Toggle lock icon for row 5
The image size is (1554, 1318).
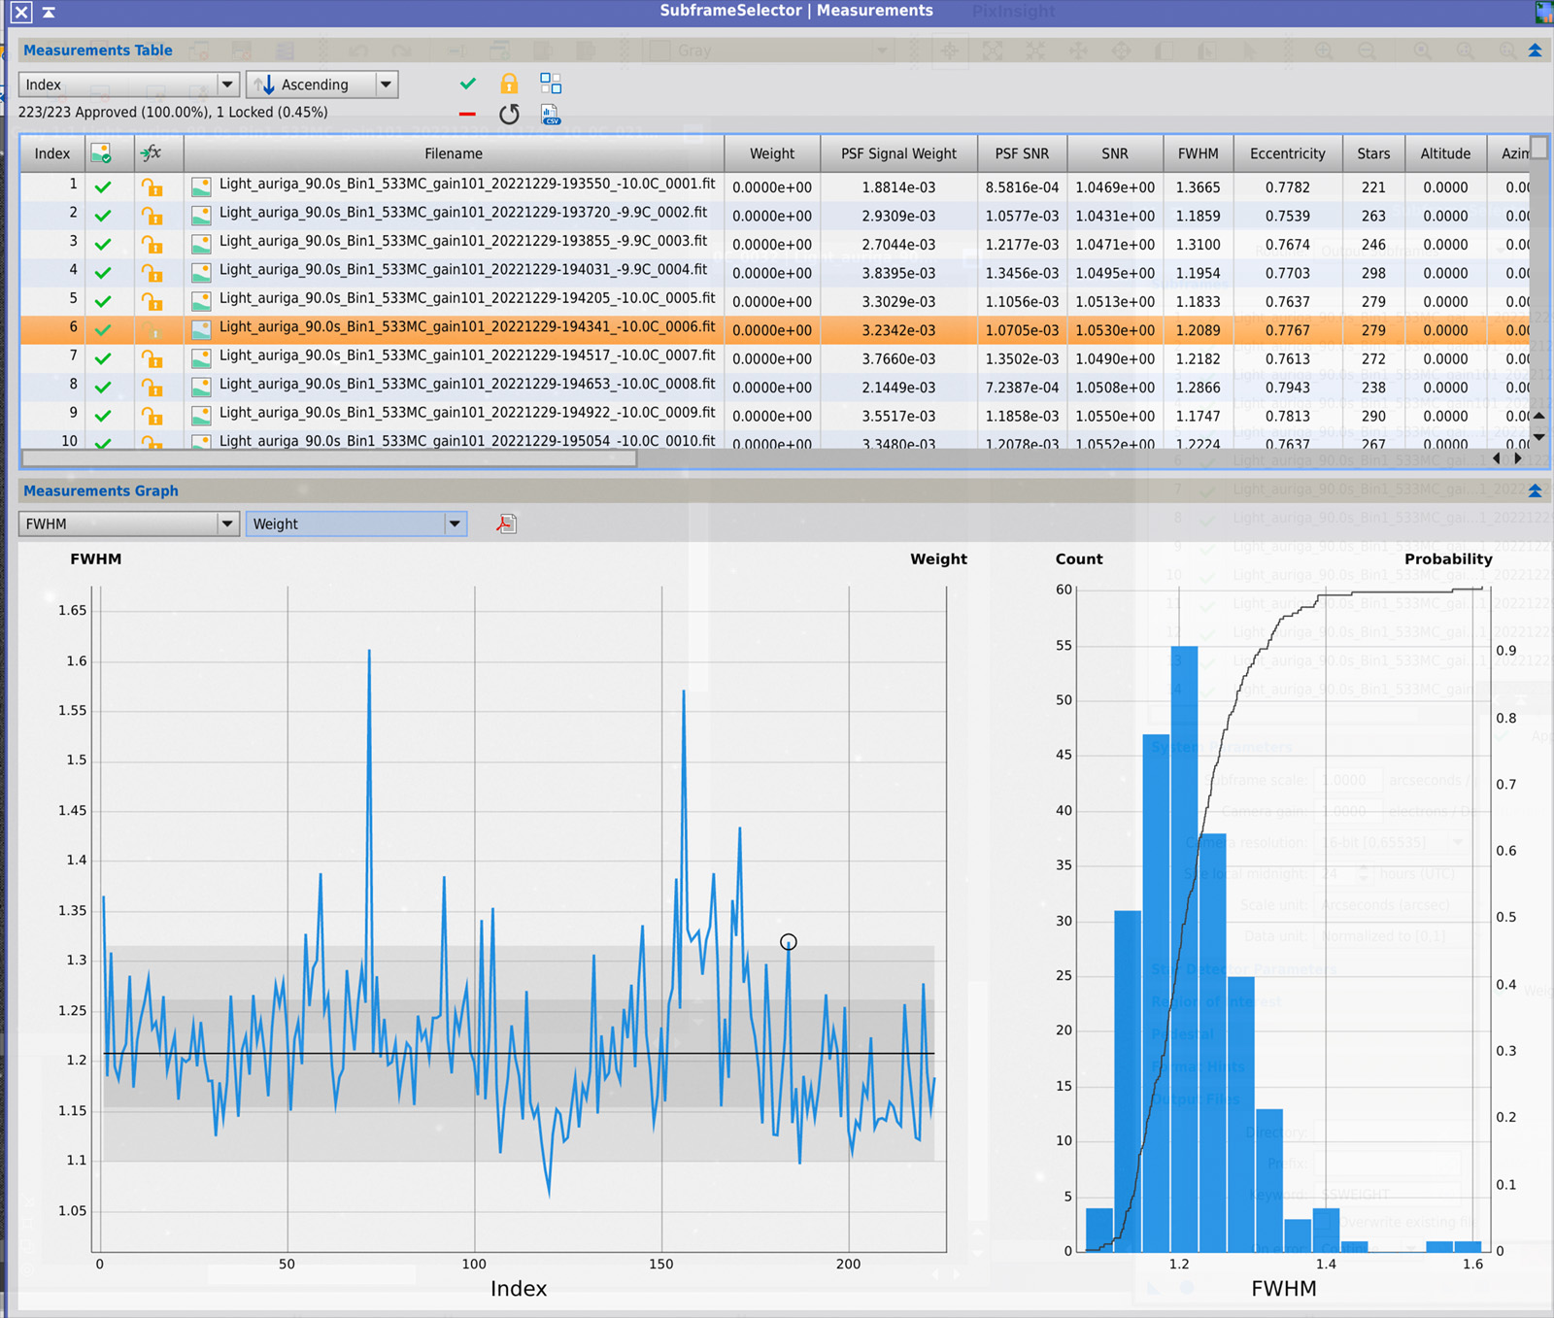coord(152,301)
